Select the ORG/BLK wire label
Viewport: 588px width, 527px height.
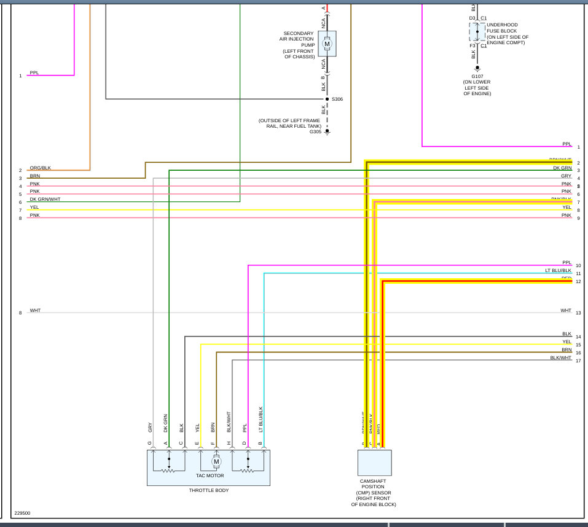point(40,168)
